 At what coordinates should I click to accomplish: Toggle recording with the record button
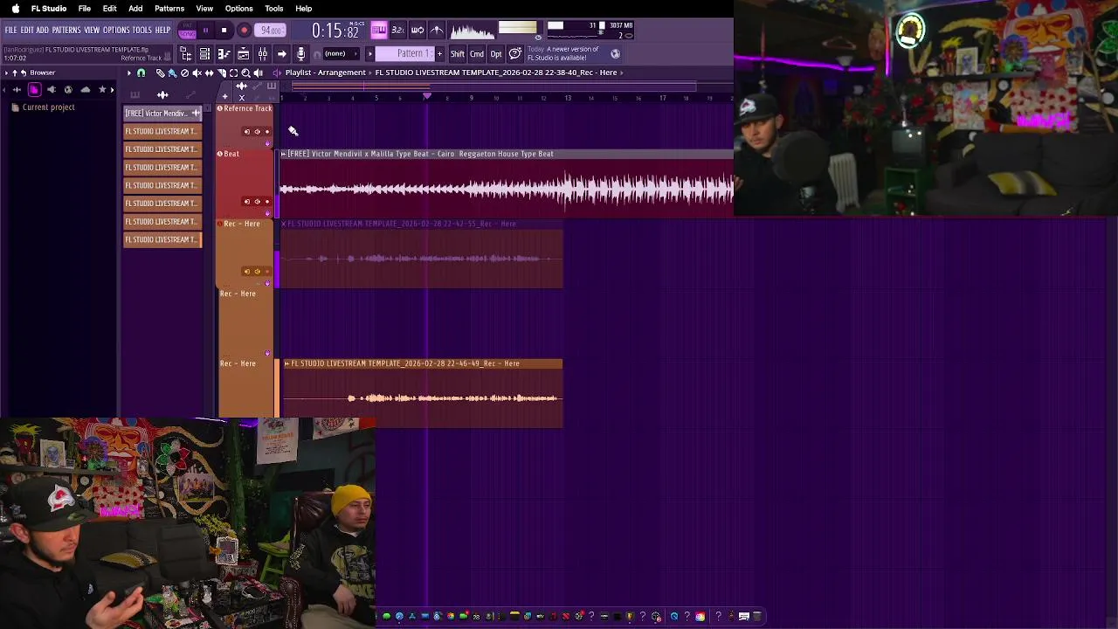coord(245,30)
